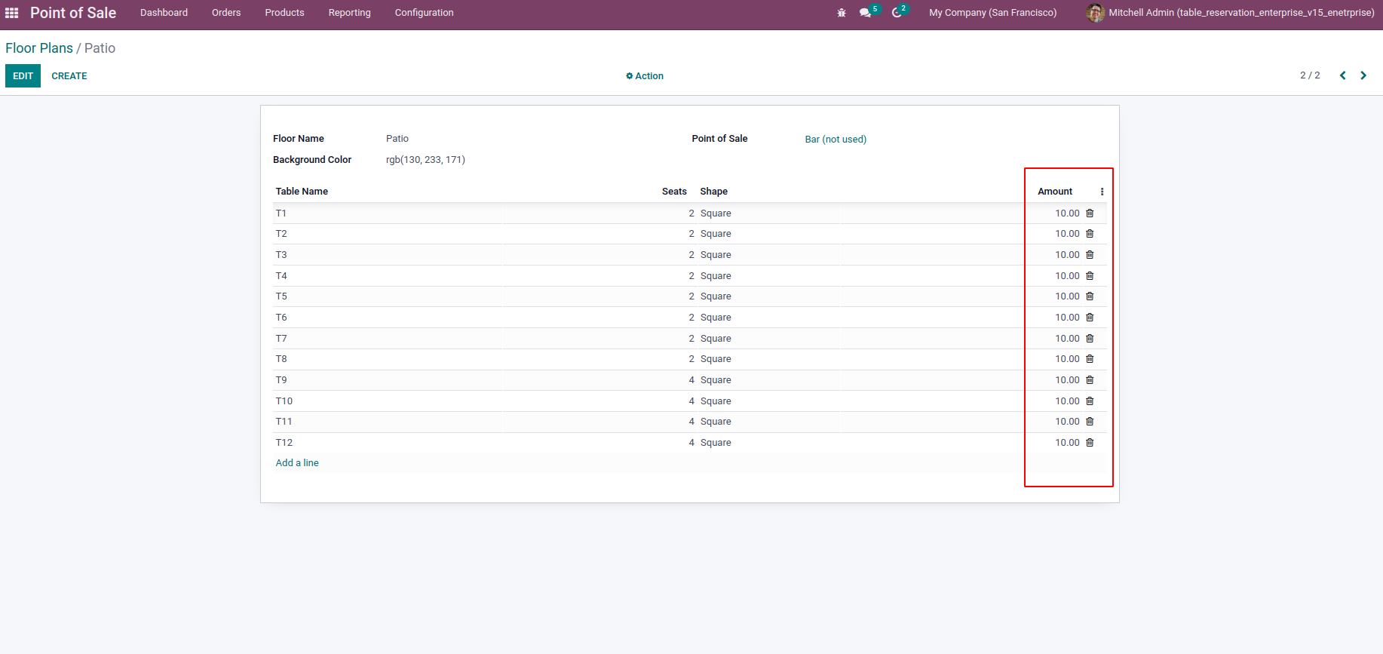The height and width of the screenshot is (654, 1383).
Task: Select the T1 table name cell
Action: coord(388,213)
